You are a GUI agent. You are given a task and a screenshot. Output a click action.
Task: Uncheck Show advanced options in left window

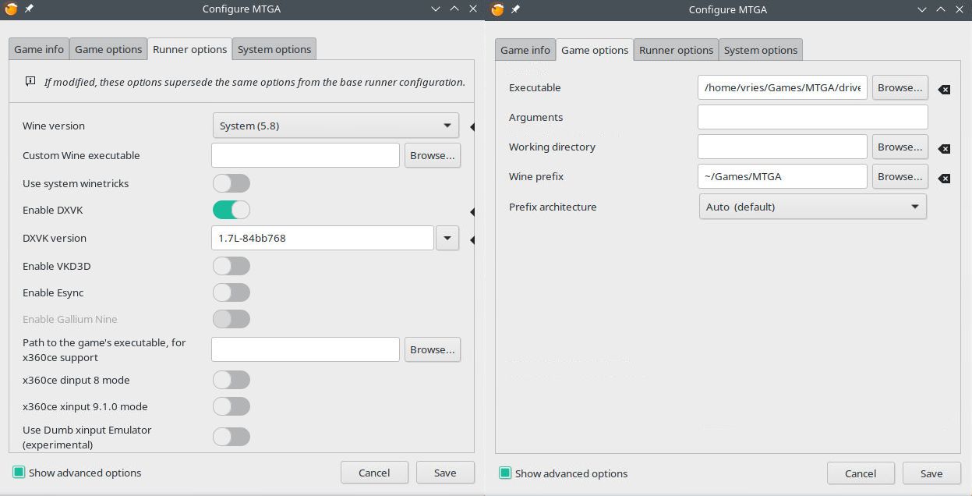pyautogui.click(x=19, y=473)
